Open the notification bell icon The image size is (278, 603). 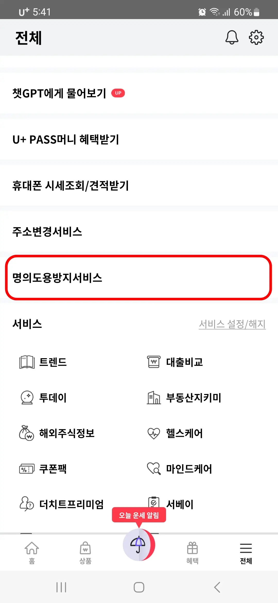tap(231, 37)
